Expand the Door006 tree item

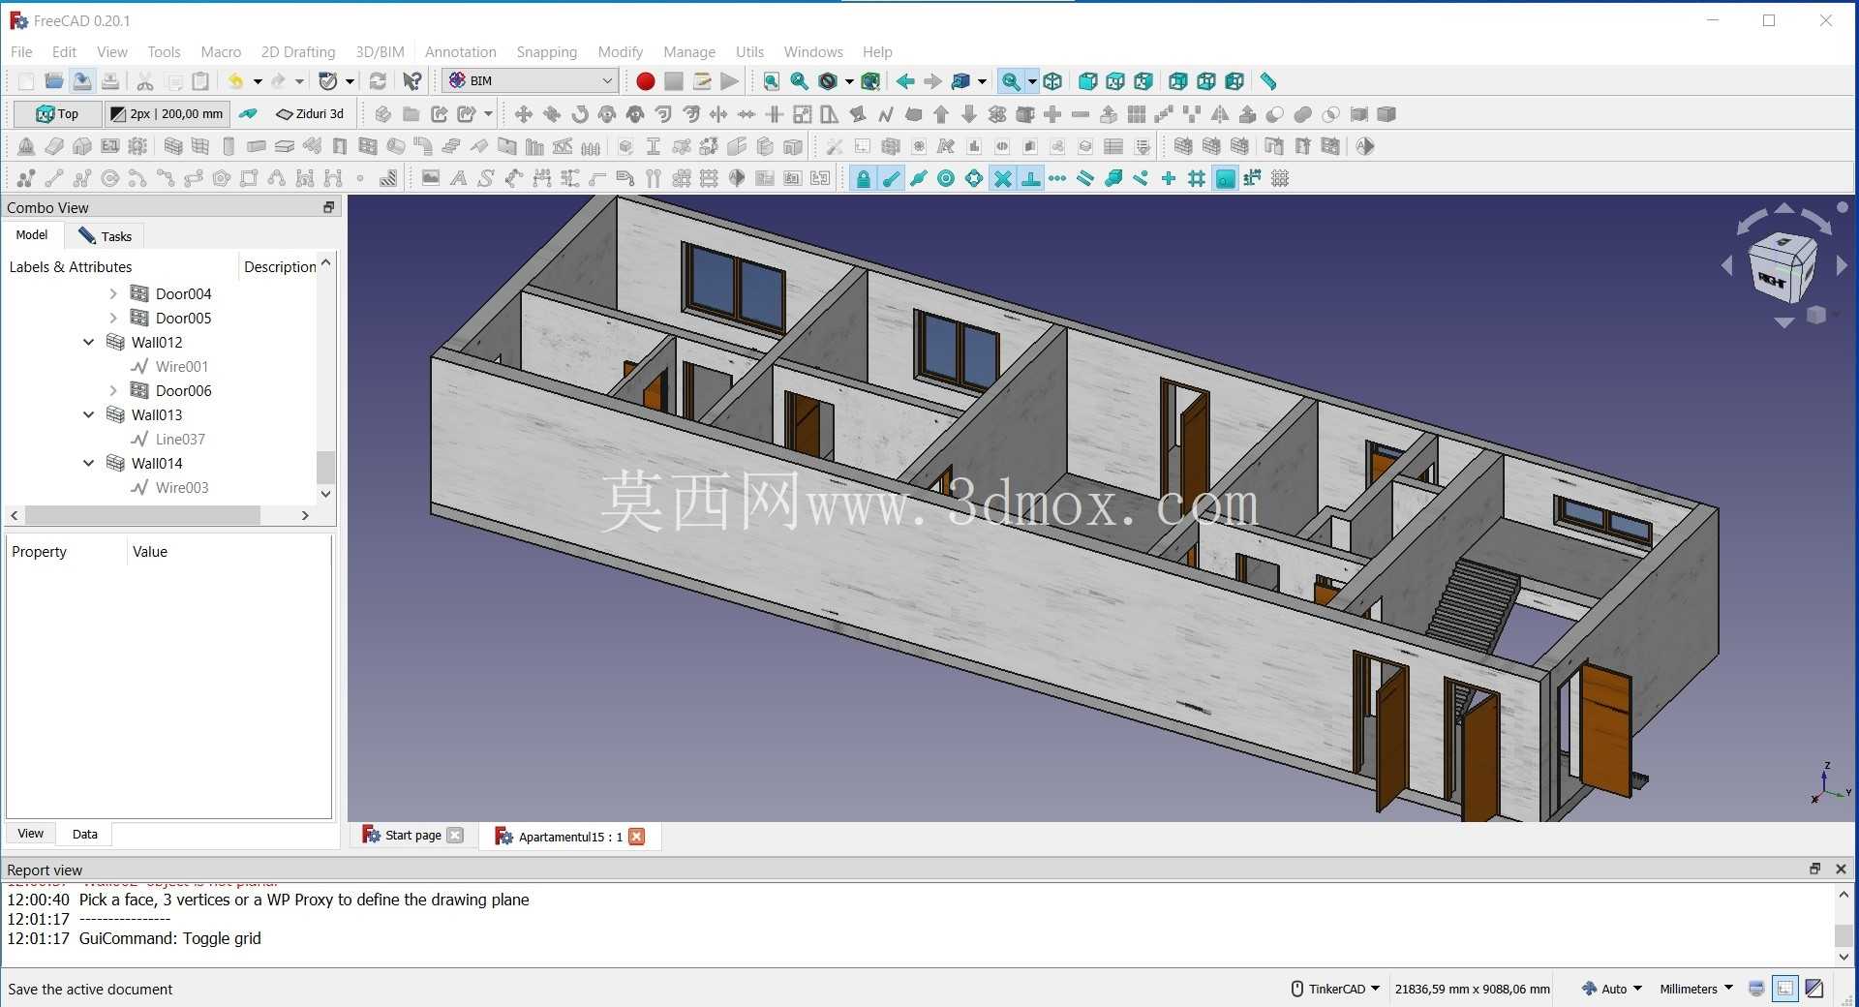113,390
